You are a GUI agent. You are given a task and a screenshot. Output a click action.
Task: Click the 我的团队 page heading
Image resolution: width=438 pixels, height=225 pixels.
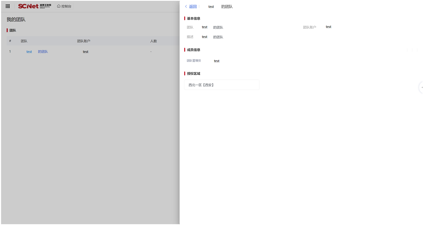(16, 20)
